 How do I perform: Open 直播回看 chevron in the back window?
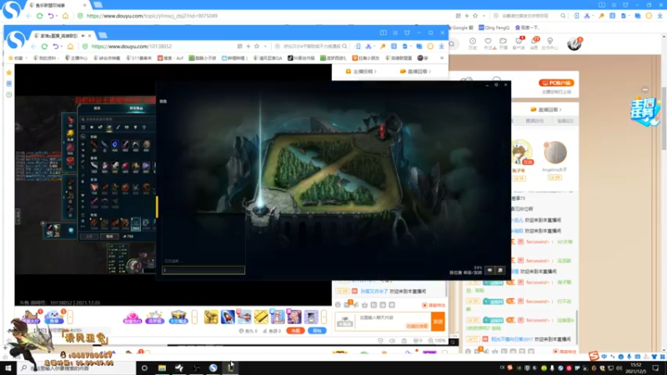coord(547,109)
